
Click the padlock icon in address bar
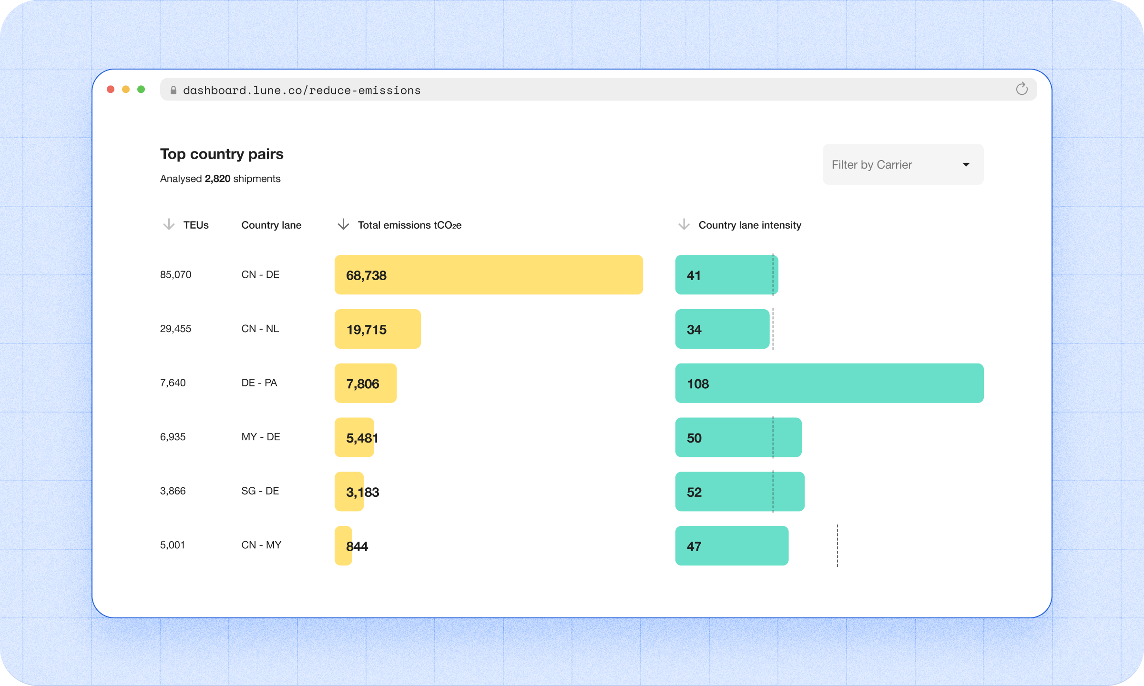pyautogui.click(x=174, y=90)
